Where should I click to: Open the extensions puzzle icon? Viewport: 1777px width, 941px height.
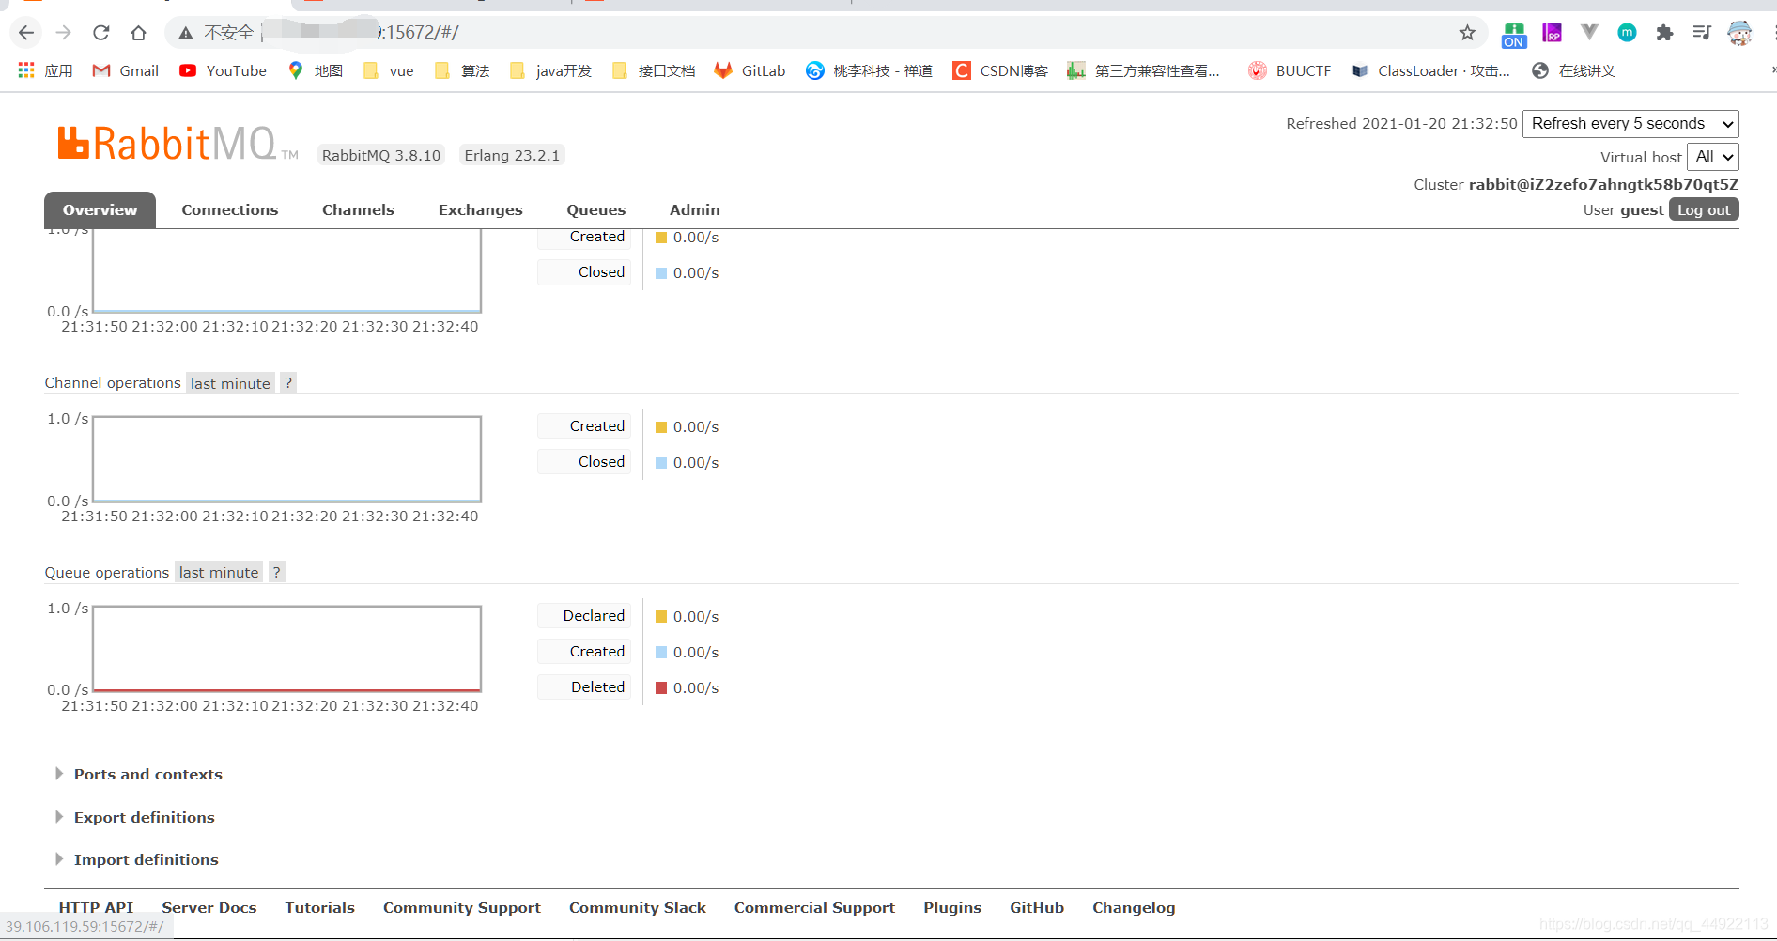point(1664,33)
